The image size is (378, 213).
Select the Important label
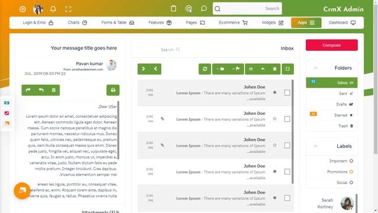tap(332, 161)
